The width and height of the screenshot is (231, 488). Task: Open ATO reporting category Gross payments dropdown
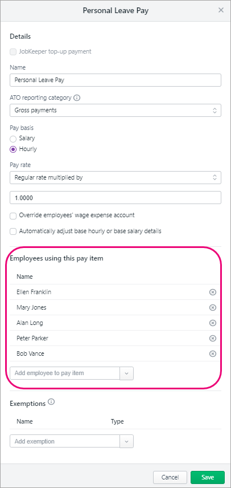pos(115,110)
